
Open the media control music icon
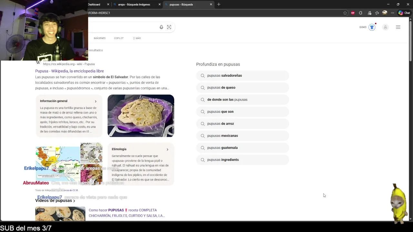pyautogui.click(x=369, y=13)
